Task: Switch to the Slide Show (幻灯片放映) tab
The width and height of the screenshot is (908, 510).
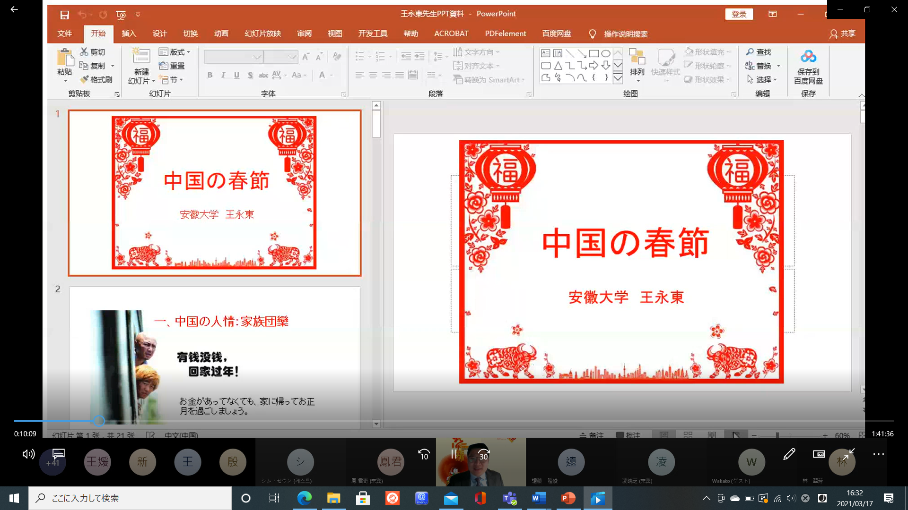Action: click(x=262, y=34)
